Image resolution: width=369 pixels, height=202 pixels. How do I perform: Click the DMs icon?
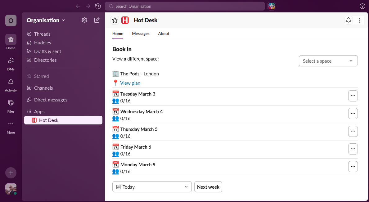pos(11,63)
